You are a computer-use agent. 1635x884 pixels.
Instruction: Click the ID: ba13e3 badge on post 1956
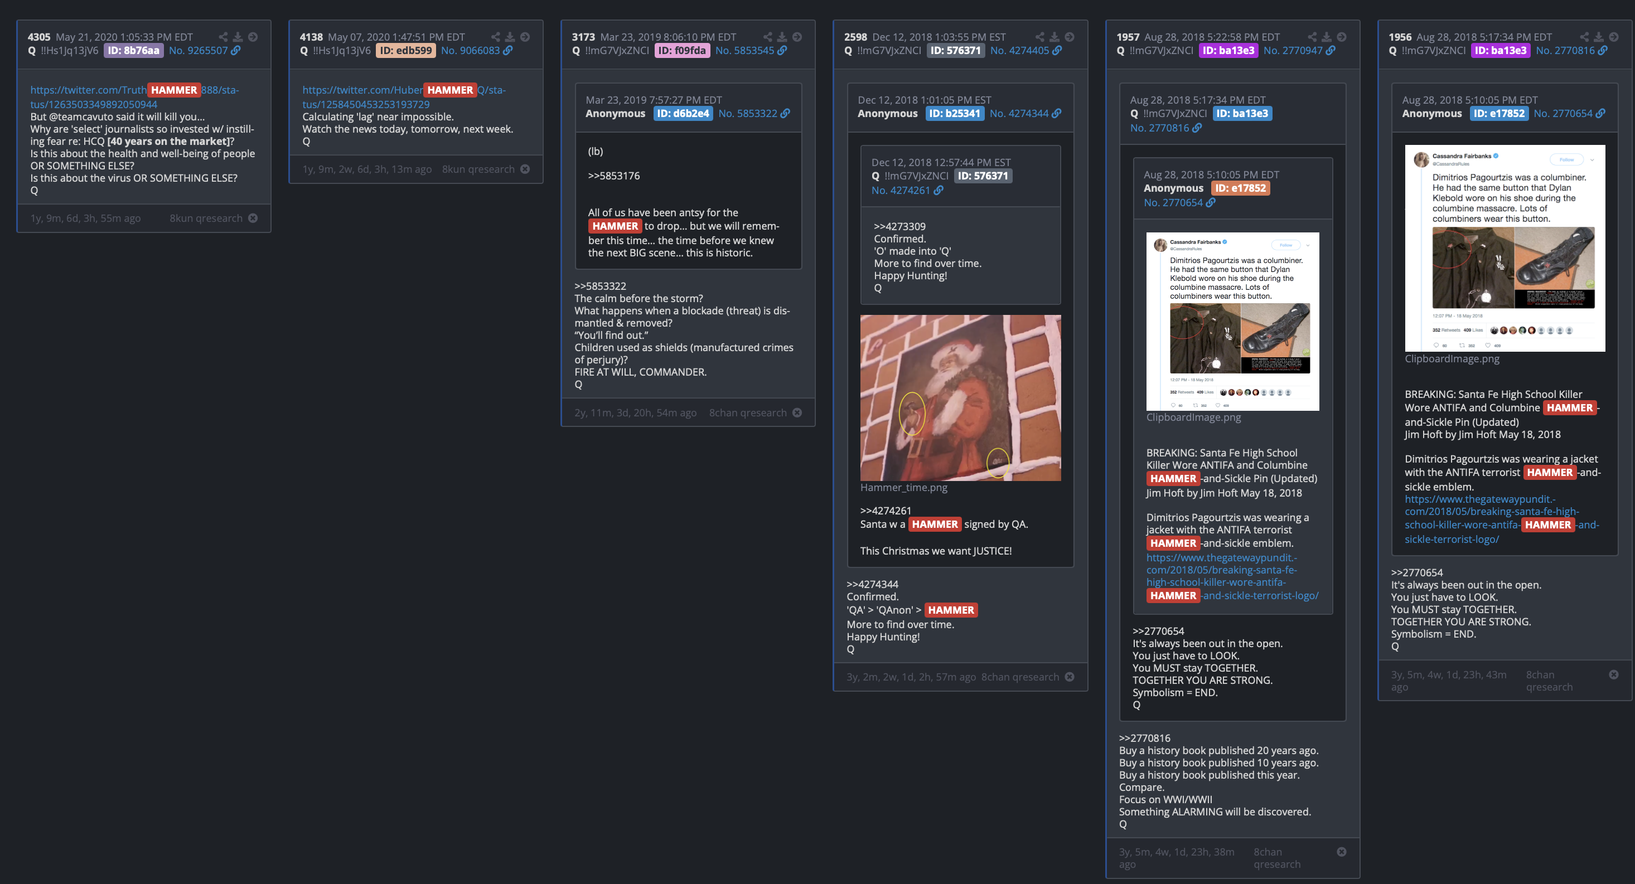pos(1501,50)
